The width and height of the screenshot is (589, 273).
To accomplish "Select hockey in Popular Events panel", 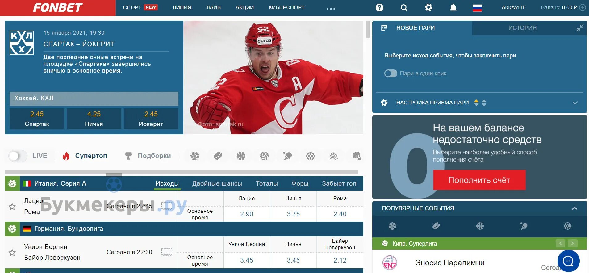I will 436,226.
